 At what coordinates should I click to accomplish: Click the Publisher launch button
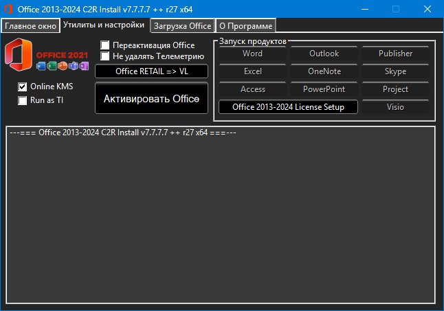(395, 54)
